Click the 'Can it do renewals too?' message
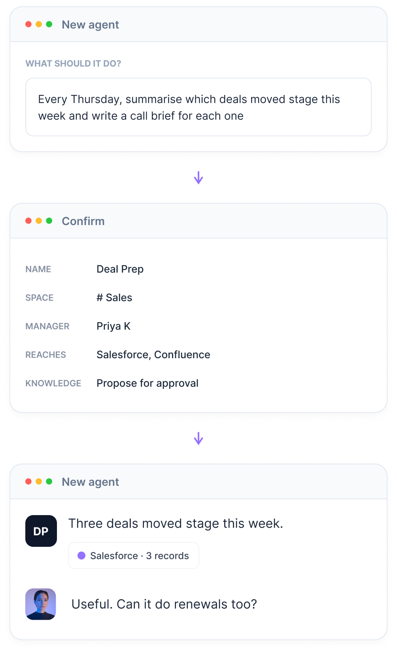Screen dimensions: 397x653 [x=164, y=604]
